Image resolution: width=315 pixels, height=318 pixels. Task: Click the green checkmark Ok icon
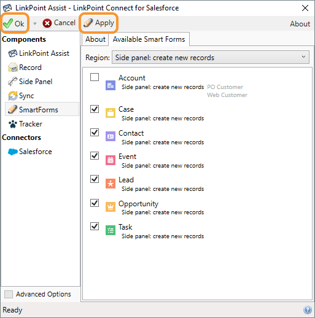click(8, 23)
